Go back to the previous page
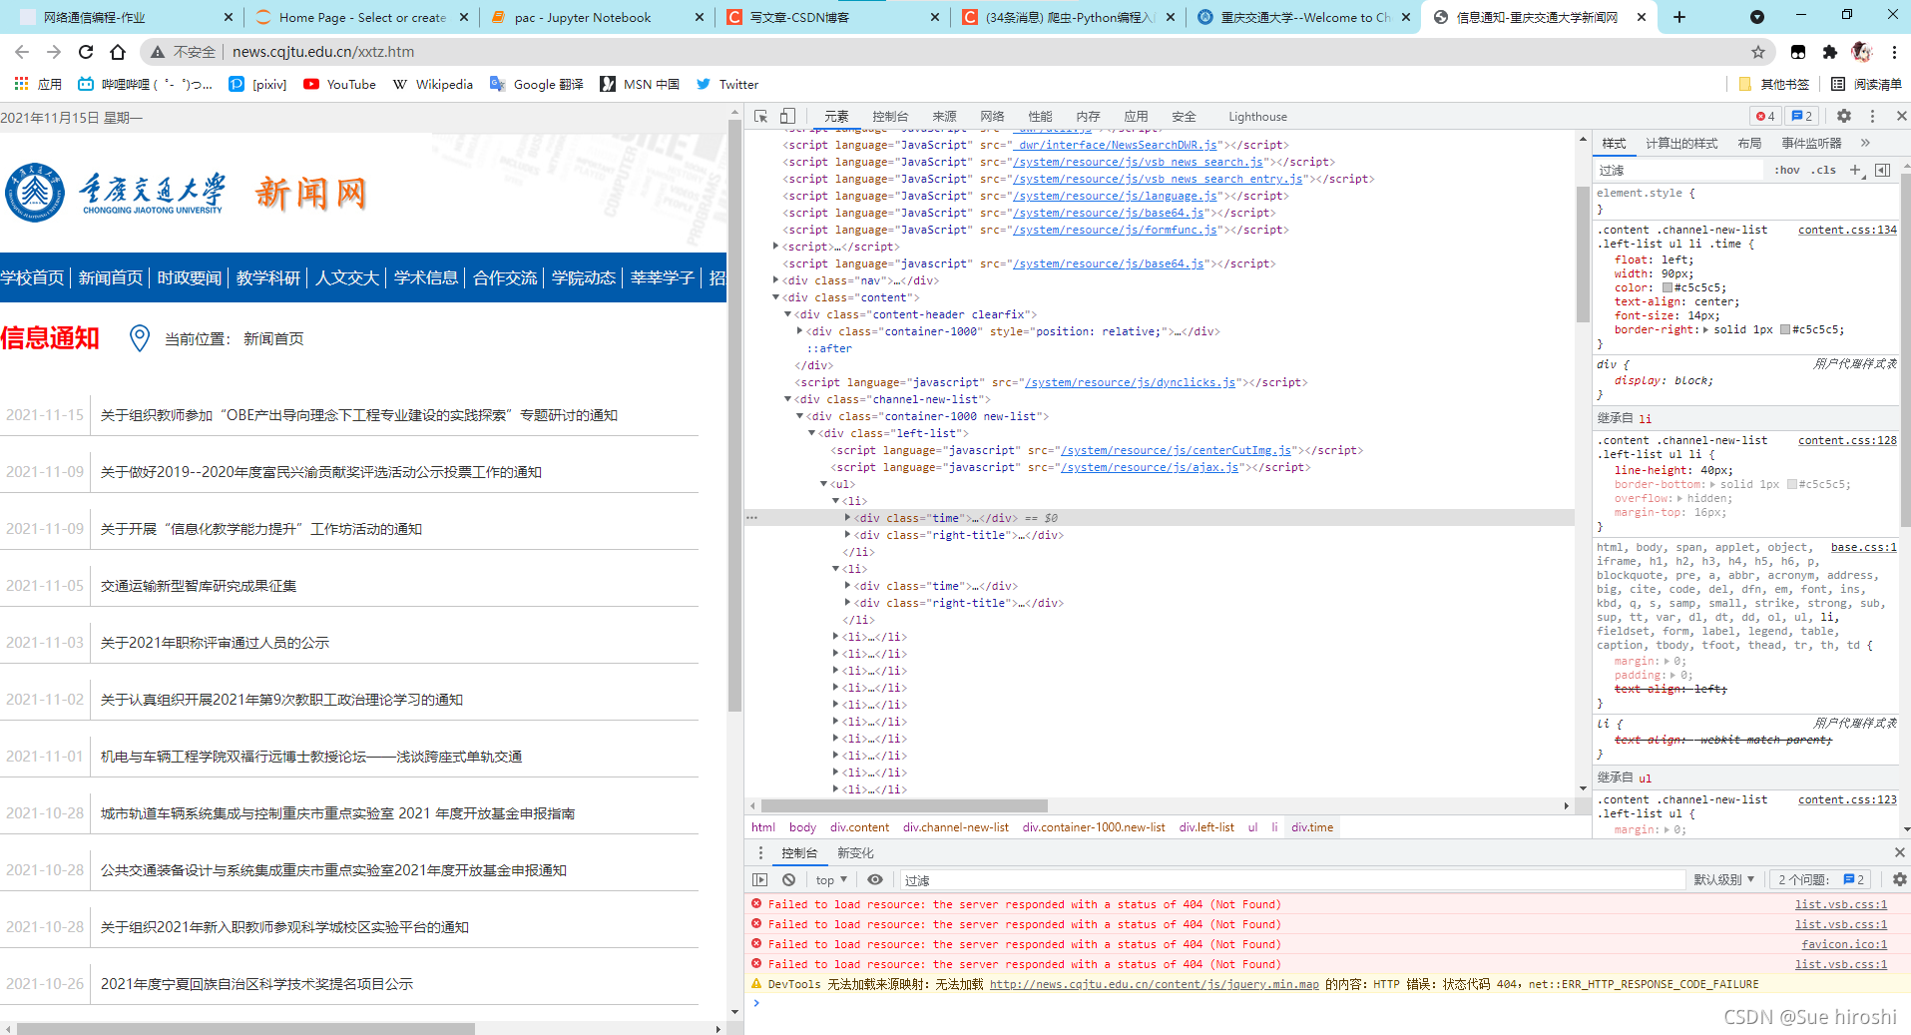The width and height of the screenshot is (1911, 1035). 22,52
